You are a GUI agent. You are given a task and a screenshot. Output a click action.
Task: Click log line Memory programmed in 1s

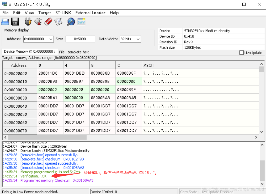[42, 172]
